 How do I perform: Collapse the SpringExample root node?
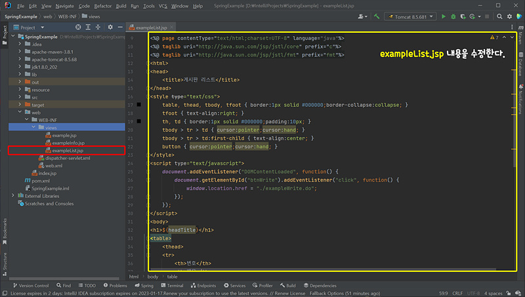click(x=13, y=36)
